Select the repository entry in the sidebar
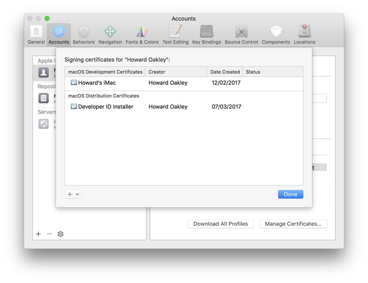368x283 pixels. (x=44, y=98)
